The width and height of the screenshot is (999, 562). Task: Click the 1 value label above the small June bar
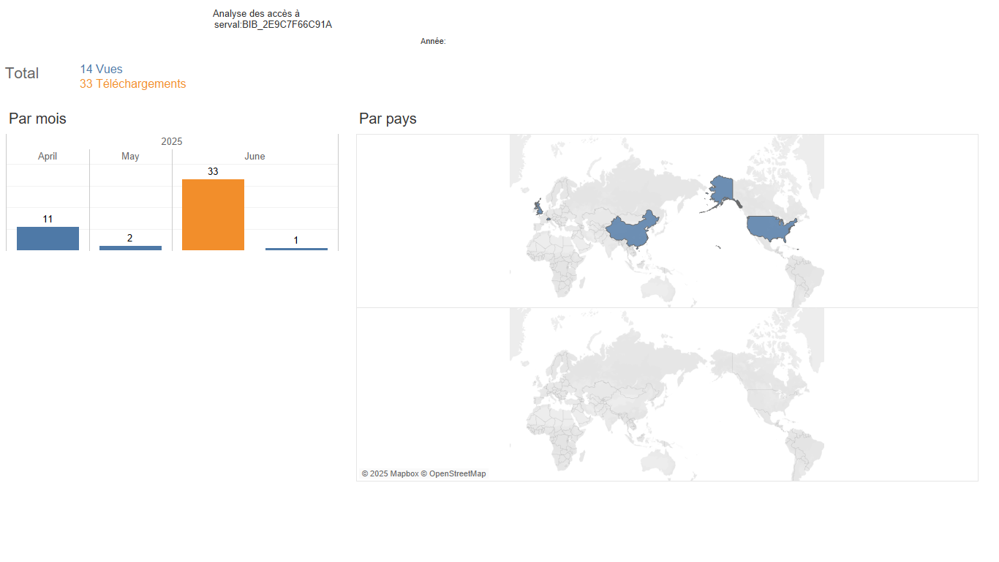pos(296,240)
